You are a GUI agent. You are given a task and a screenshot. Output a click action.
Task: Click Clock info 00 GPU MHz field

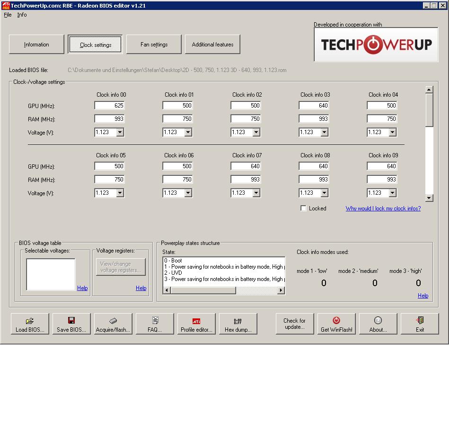[109, 106]
